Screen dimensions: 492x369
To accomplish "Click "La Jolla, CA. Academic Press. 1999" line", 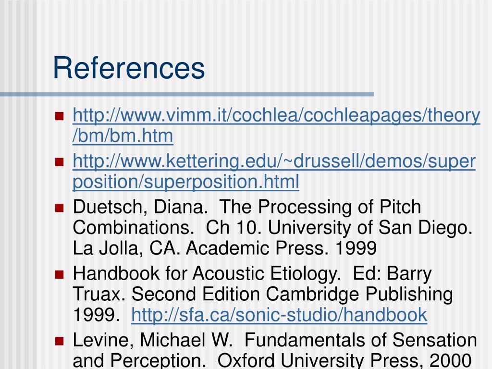I will pyautogui.click(x=225, y=248).
